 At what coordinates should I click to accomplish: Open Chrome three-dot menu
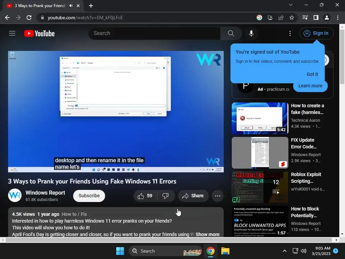tap(338, 18)
